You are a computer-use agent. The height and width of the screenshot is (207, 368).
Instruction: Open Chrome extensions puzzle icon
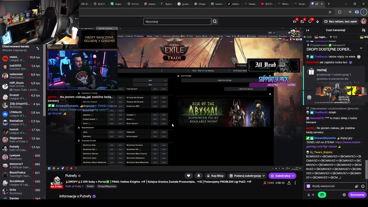click(x=340, y=12)
